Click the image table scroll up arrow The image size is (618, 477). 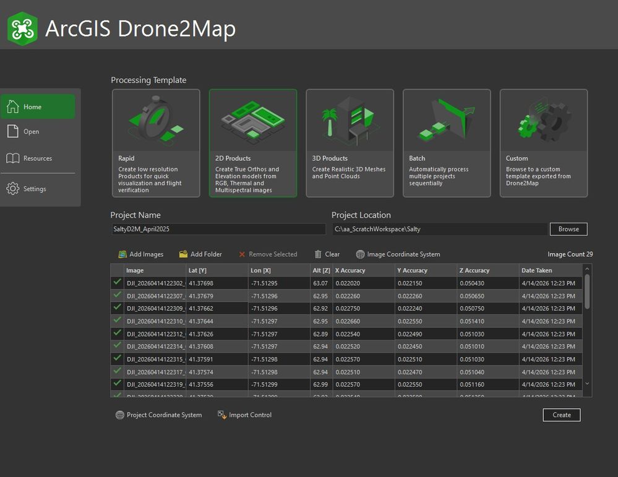click(587, 269)
